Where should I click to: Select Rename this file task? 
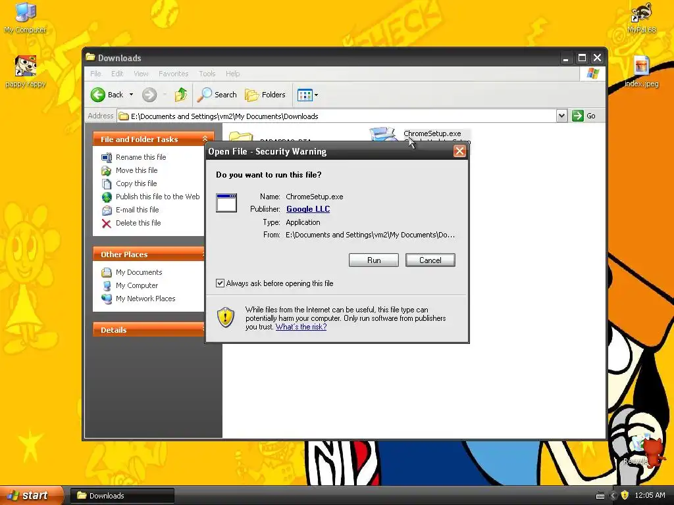(141, 157)
